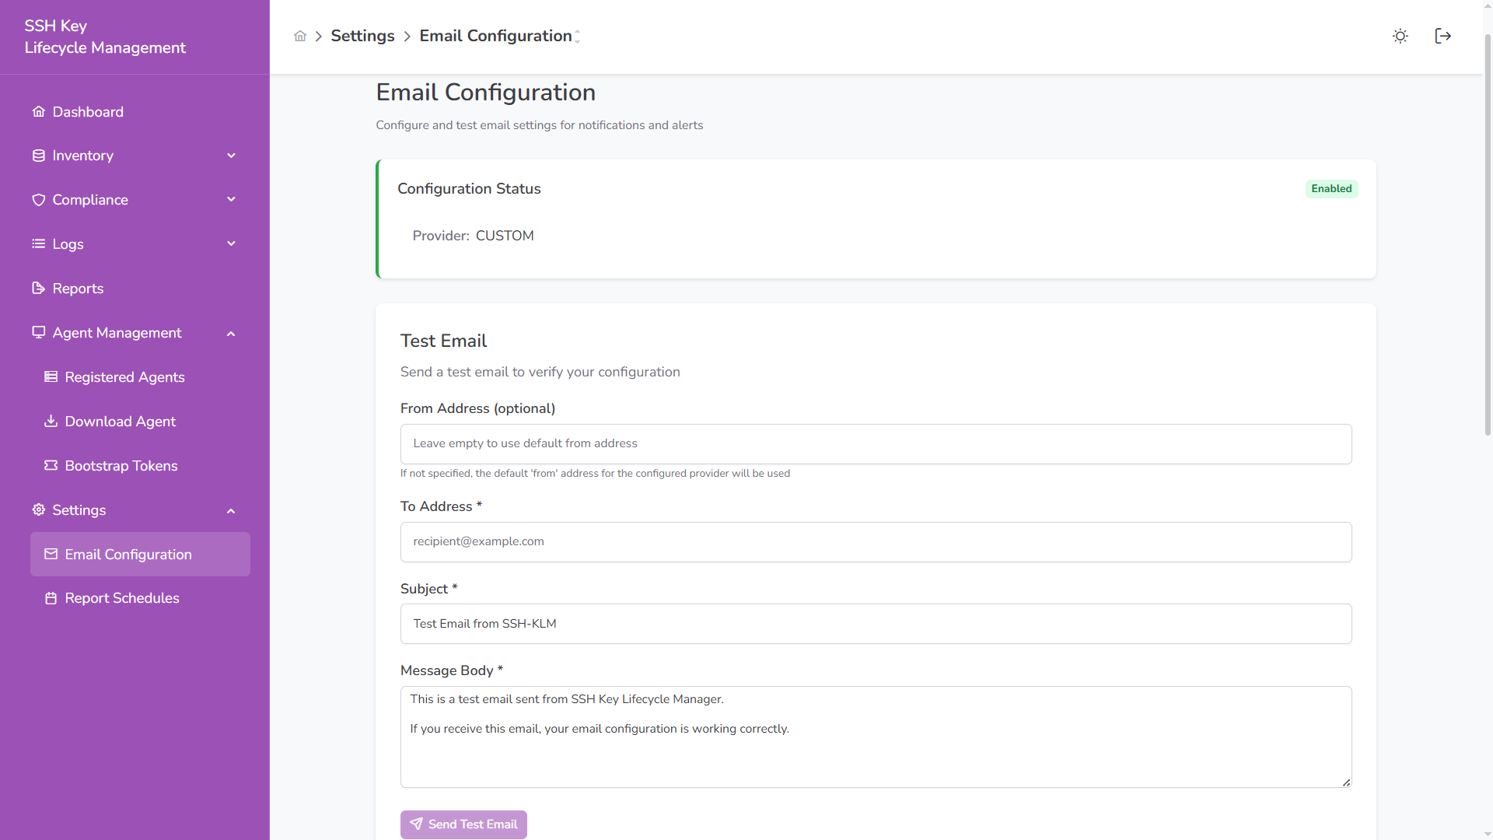Select the Email Configuration envelope icon
1493x840 pixels.
(51, 554)
